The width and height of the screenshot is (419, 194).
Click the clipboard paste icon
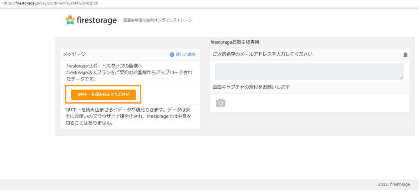405,55
